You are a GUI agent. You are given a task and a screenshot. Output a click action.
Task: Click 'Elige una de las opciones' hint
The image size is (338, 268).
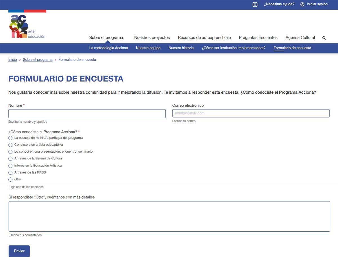point(26,187)
